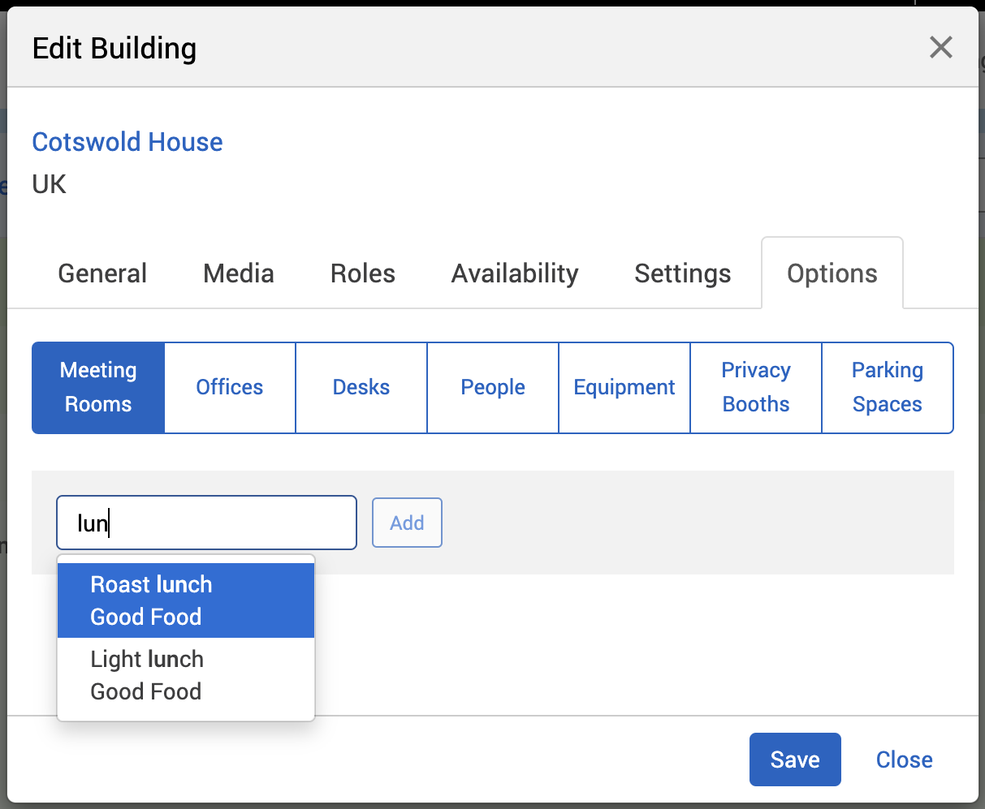Click the Save button
Image resolution: width=985 pixels, height=809 pixels.
coord(794,760)
